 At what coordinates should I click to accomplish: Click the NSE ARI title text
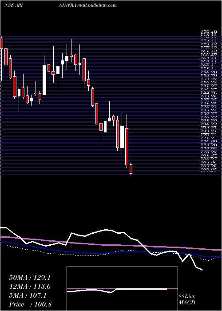coord(13,5)
